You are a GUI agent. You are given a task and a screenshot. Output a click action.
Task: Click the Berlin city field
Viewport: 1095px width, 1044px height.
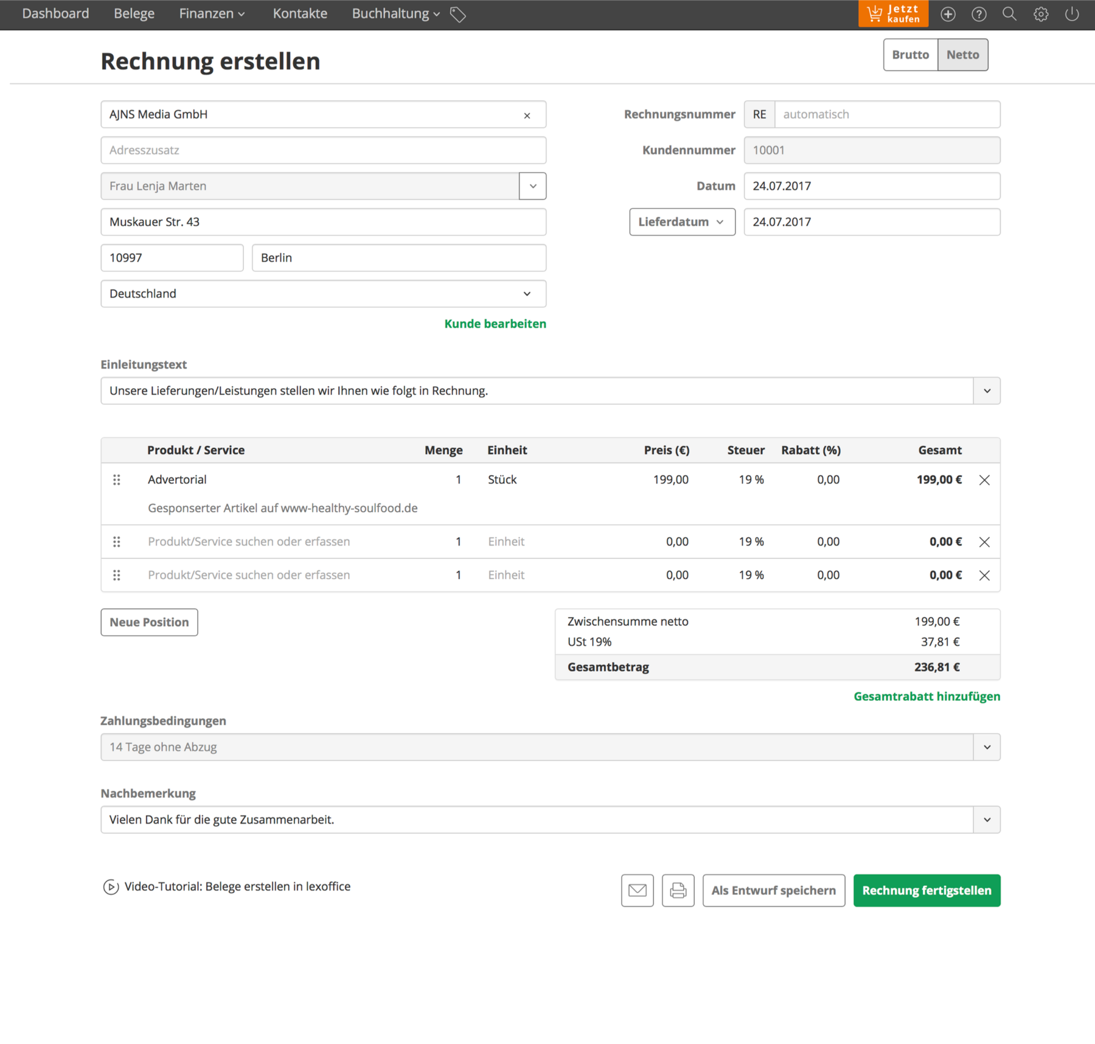pyautogui.click(x=399, y=258)
